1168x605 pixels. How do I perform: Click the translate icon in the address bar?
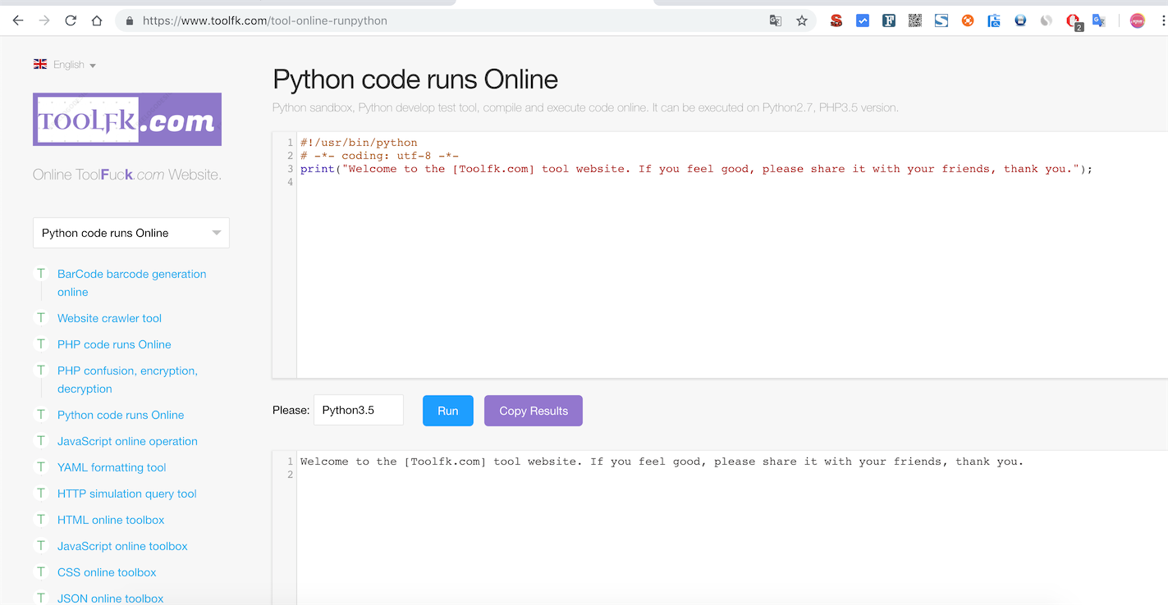[x=775, y=20]
